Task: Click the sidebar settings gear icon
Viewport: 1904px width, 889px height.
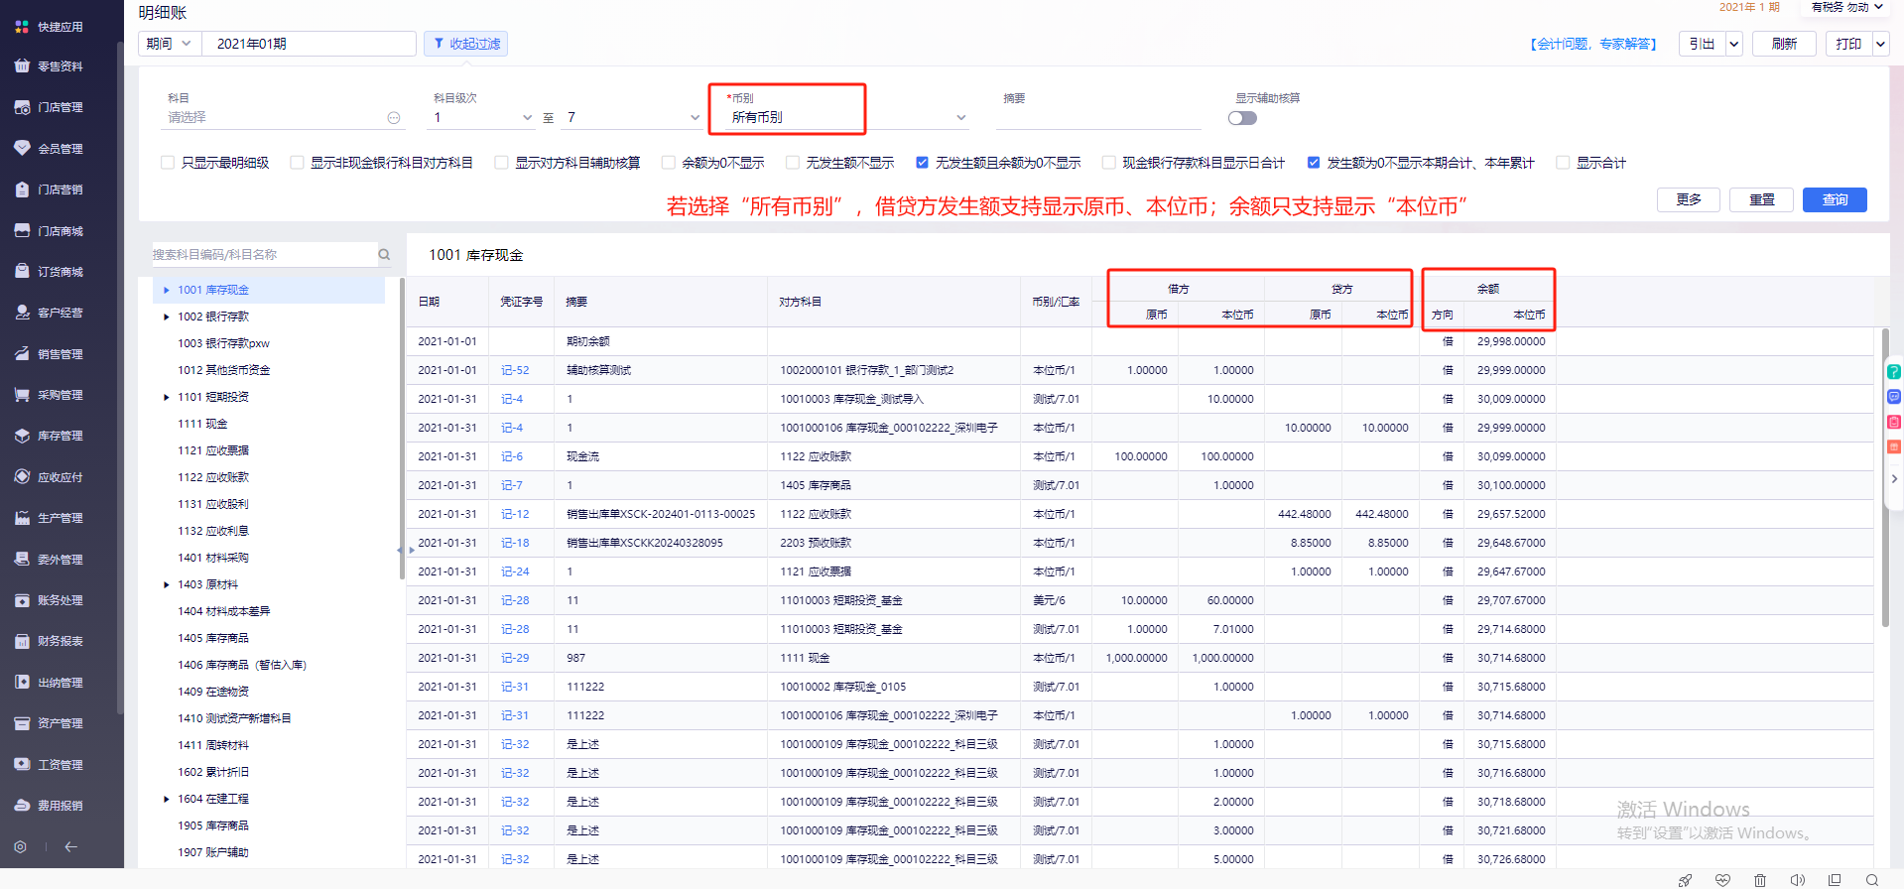Action: point(20,846)
